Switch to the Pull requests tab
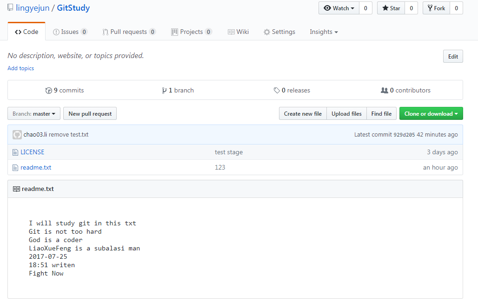Image resolution: width=478 pixels, height=302 pixels. tap(129, 32)
